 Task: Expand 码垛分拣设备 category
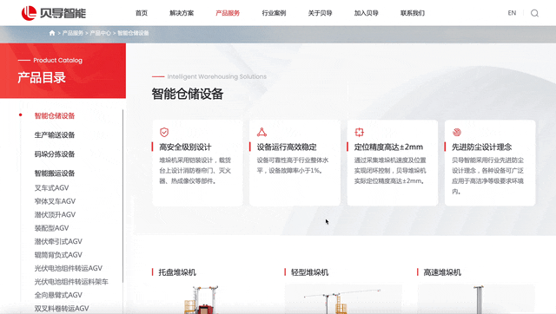tap(55, 154)
